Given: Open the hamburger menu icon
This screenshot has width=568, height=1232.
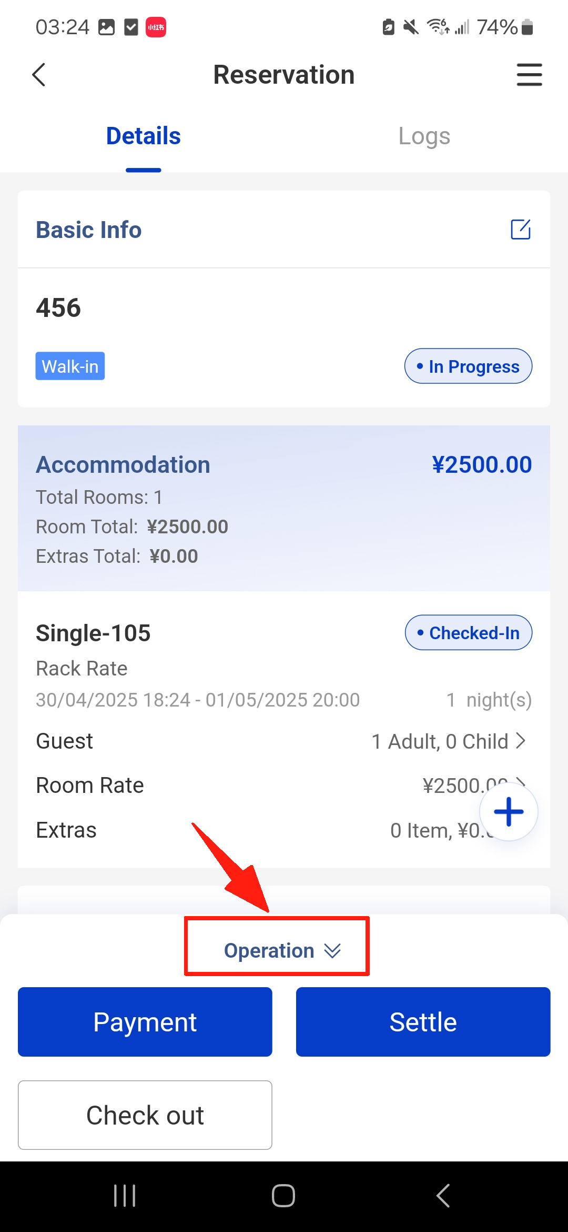Looking at the screenshot, I should 529,75.
